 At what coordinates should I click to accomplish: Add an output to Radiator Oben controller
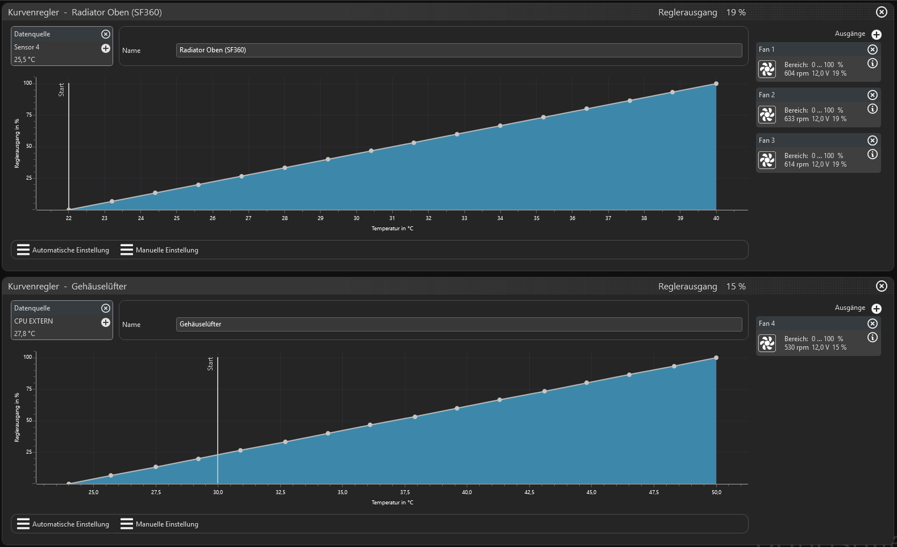pos(877,35)
